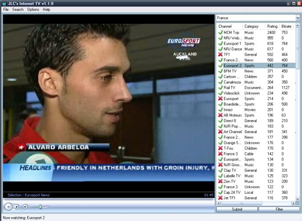Click the Eurosport News video area

click(109, 102)
